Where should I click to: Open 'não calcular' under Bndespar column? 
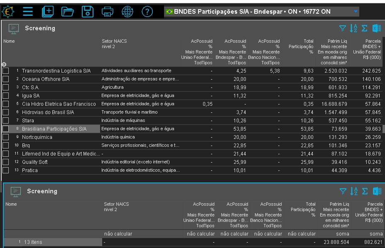(234, 234)
